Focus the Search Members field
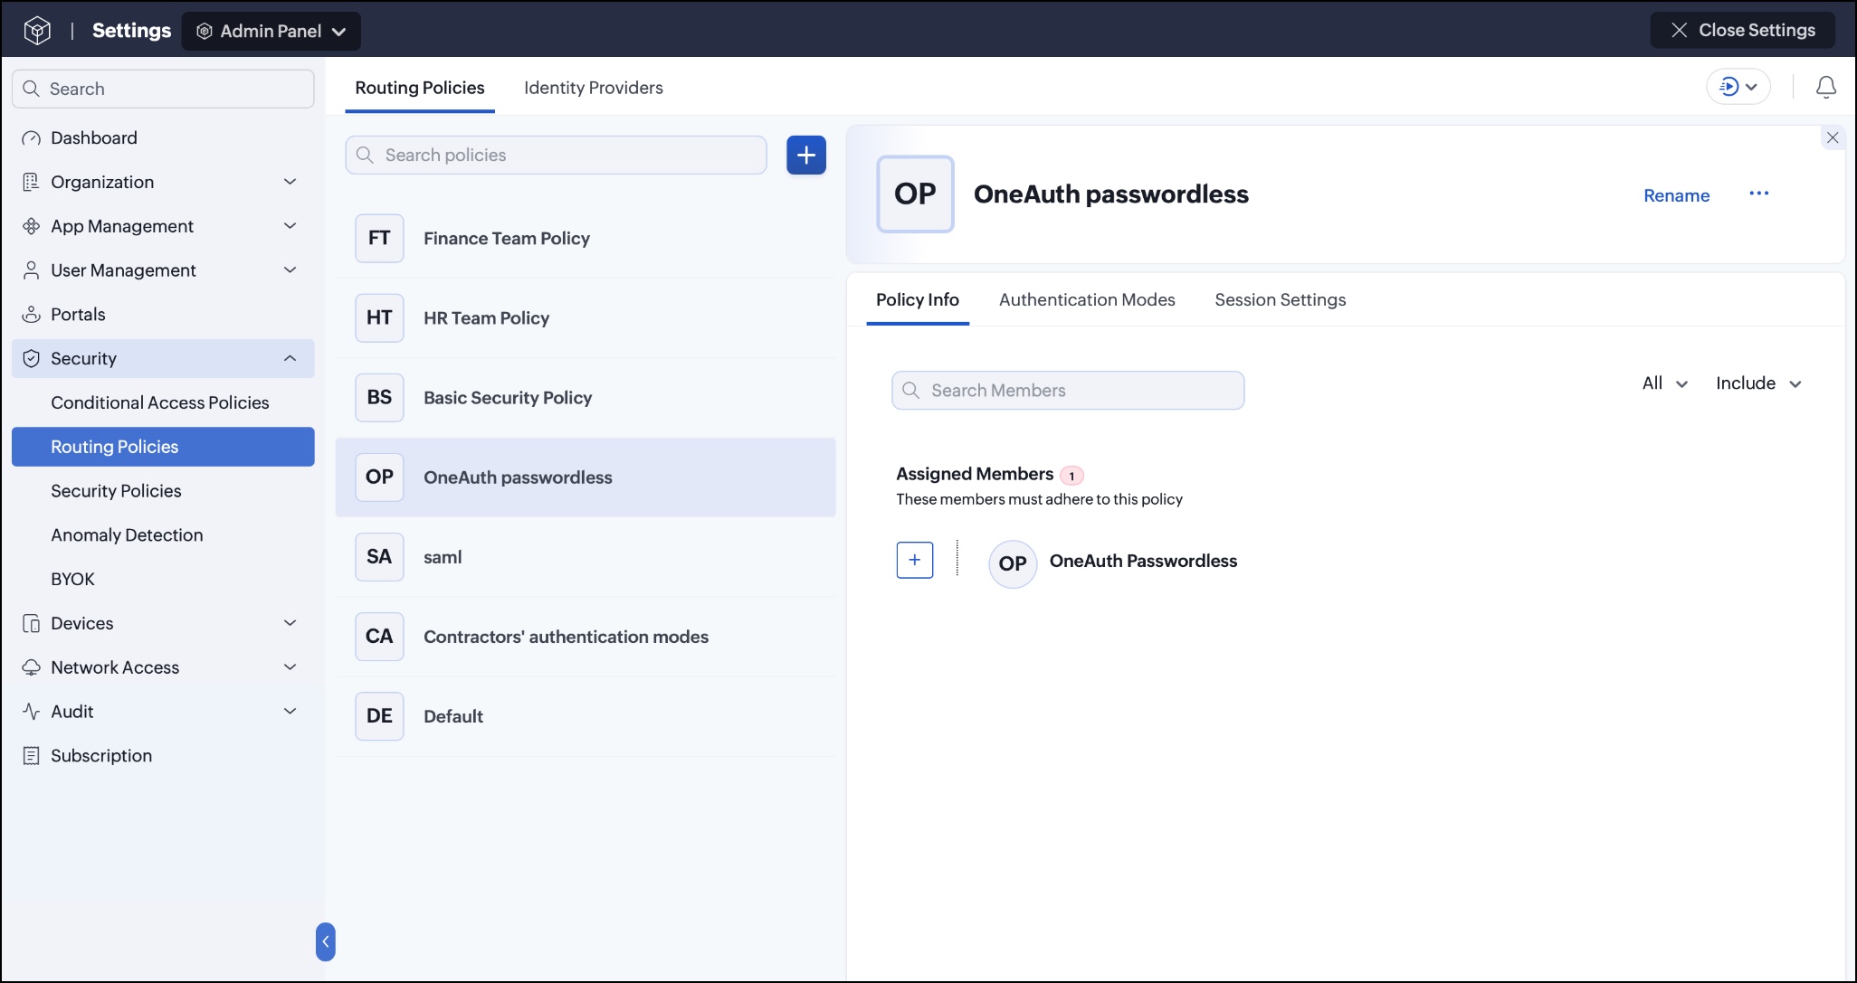The height and width of the screenshot is (983, 1857). (1068, 391)
